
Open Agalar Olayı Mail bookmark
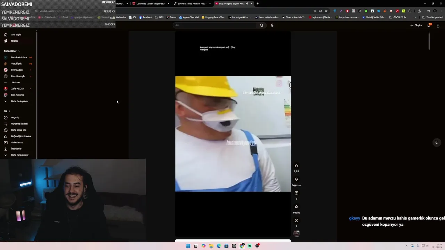pos(189,17)
